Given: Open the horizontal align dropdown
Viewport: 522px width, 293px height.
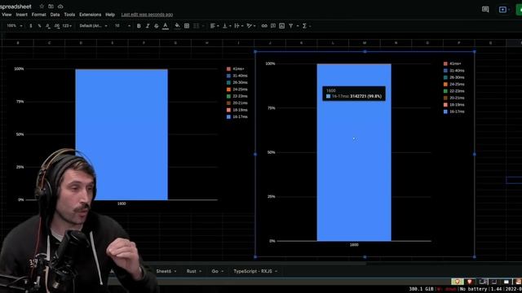Looking at the screenshot, I should [x=215, y=25].
